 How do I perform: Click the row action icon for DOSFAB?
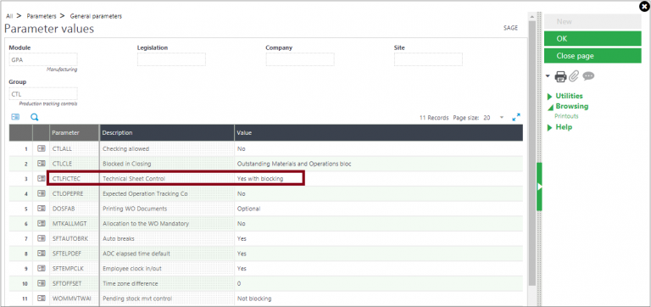tap(41, 208)
